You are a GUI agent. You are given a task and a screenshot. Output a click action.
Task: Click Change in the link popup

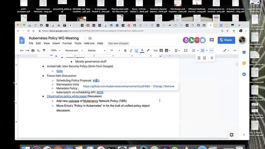pyautogui.click(x=157, y=87)
